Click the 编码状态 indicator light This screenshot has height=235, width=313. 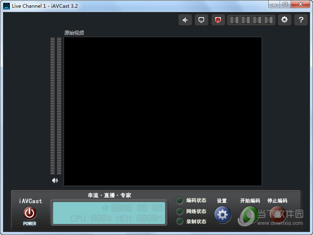click(179, 201)
